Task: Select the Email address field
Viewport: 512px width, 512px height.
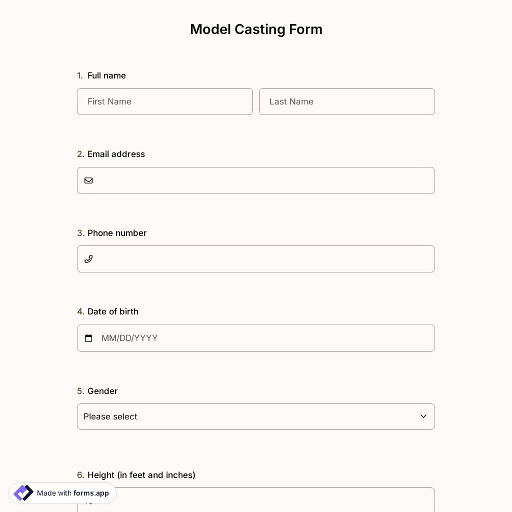Action: 256,180
